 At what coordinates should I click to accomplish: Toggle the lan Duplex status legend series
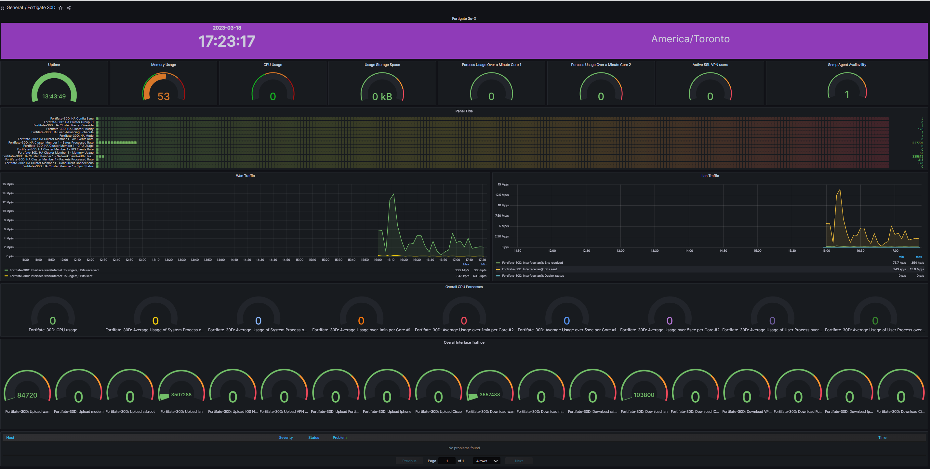click(533, 276)
